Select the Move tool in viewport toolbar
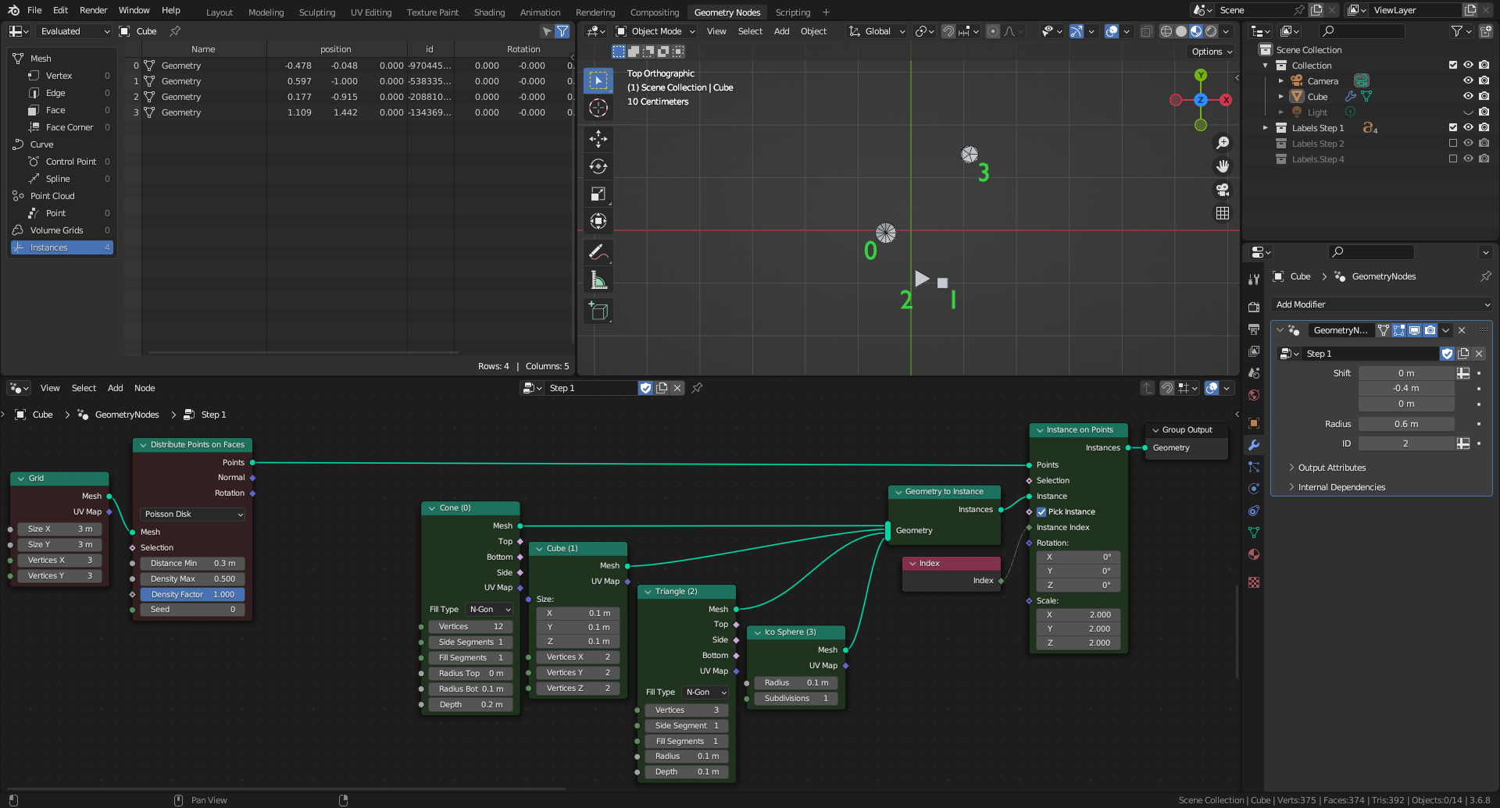This screenshot has width=1500, height=808. (x=598, y=139)
